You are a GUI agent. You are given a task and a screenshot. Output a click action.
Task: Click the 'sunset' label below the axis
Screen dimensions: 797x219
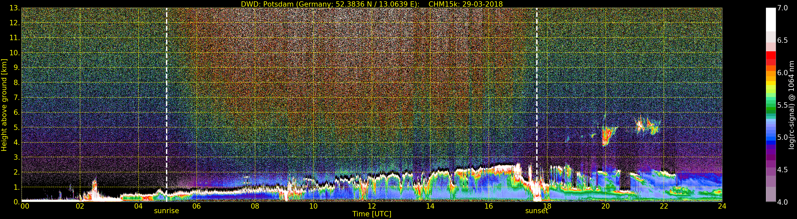536,211
